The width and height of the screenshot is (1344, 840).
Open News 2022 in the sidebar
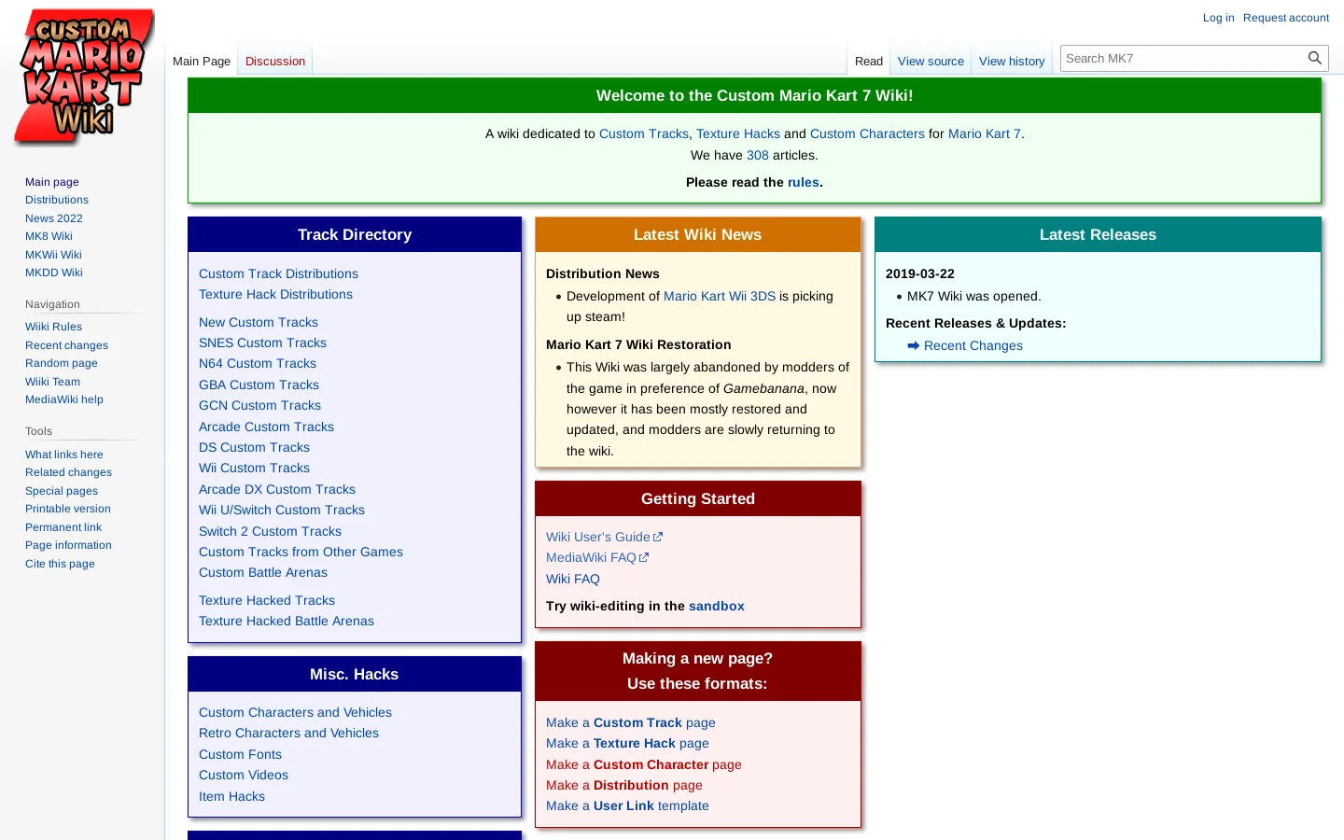pos(54,218)
